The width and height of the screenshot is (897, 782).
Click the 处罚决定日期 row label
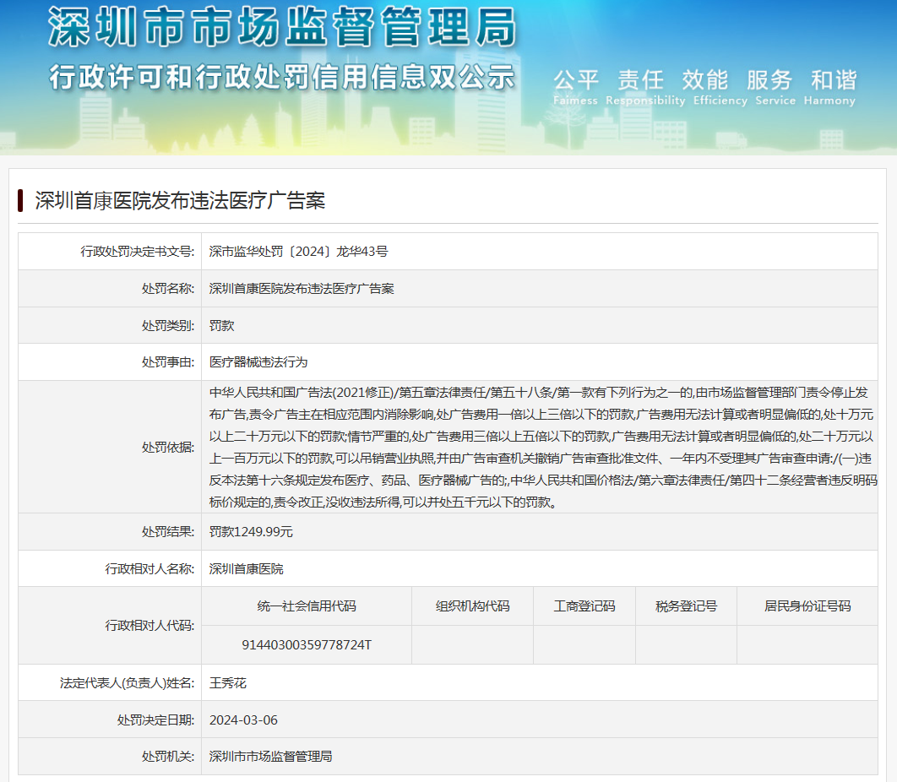tap(156, 720)
